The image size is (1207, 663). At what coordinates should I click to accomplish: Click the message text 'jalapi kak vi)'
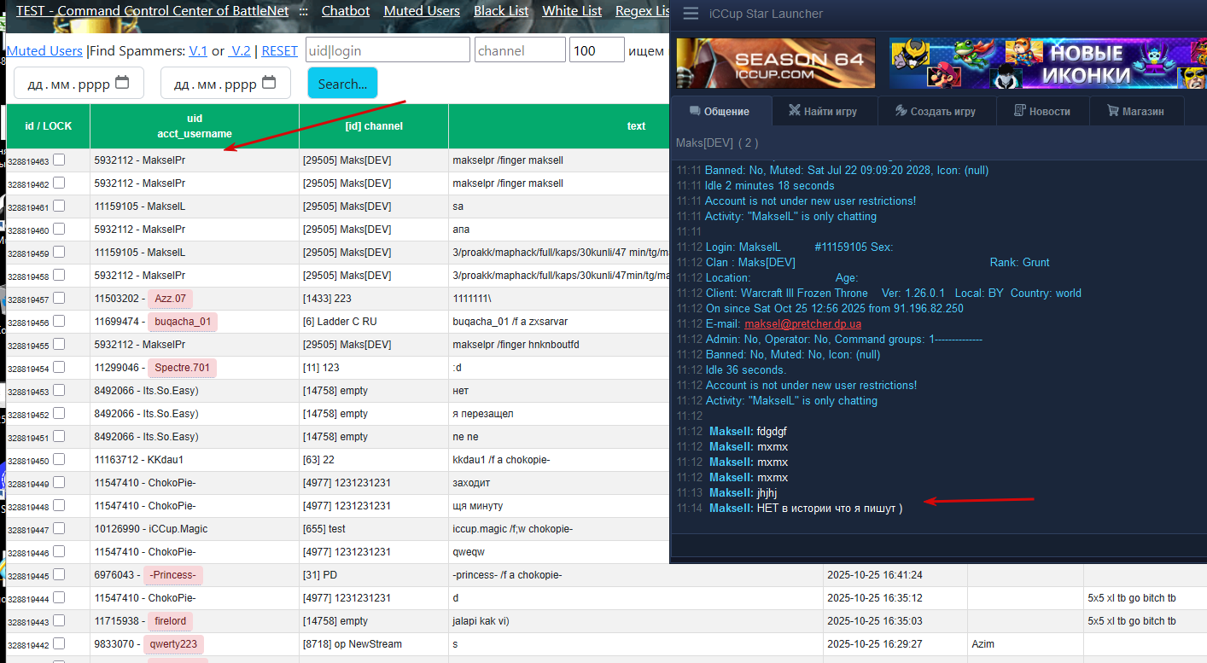481,621
